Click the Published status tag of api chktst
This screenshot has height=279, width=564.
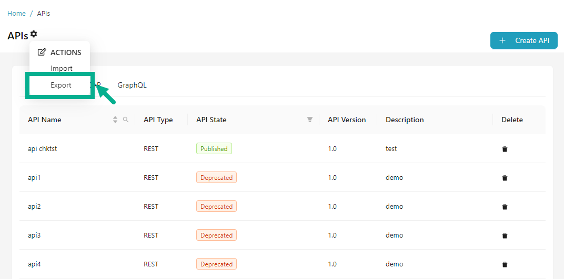click(214, 149)
